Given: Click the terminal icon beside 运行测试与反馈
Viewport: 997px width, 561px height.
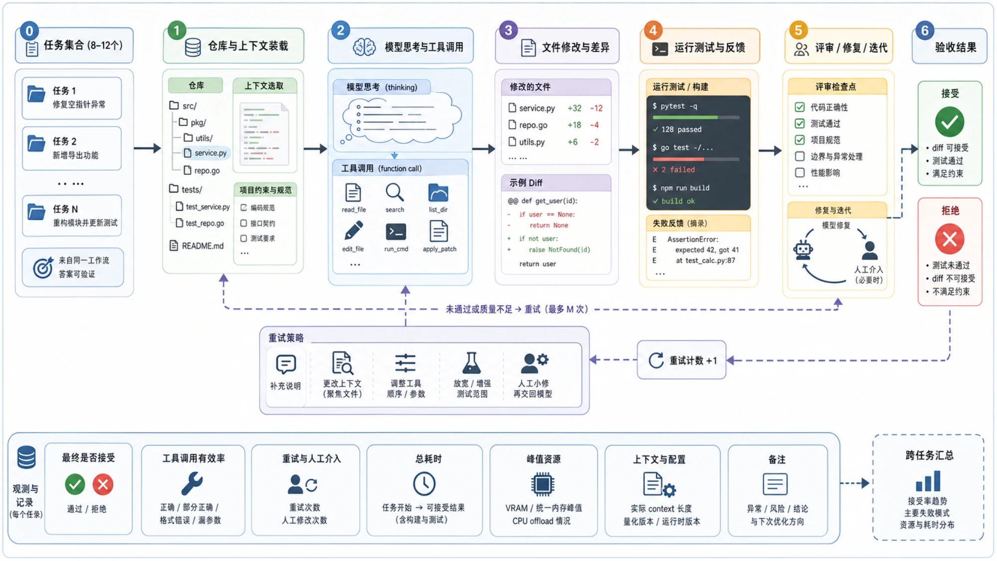Looking at the screenshot, I should point(660,48).
